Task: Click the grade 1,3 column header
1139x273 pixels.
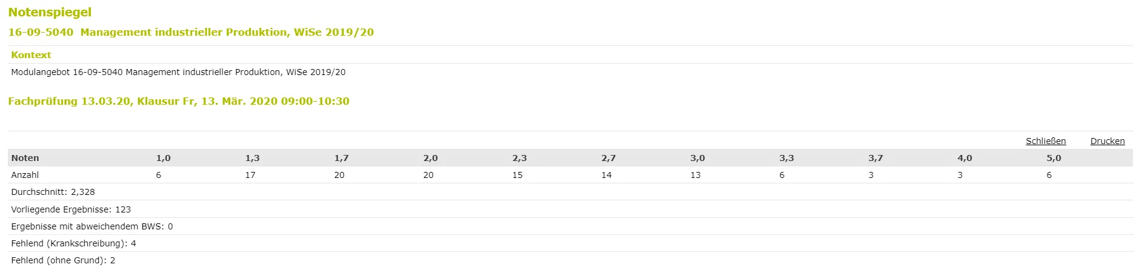Action: coord(253,158)
